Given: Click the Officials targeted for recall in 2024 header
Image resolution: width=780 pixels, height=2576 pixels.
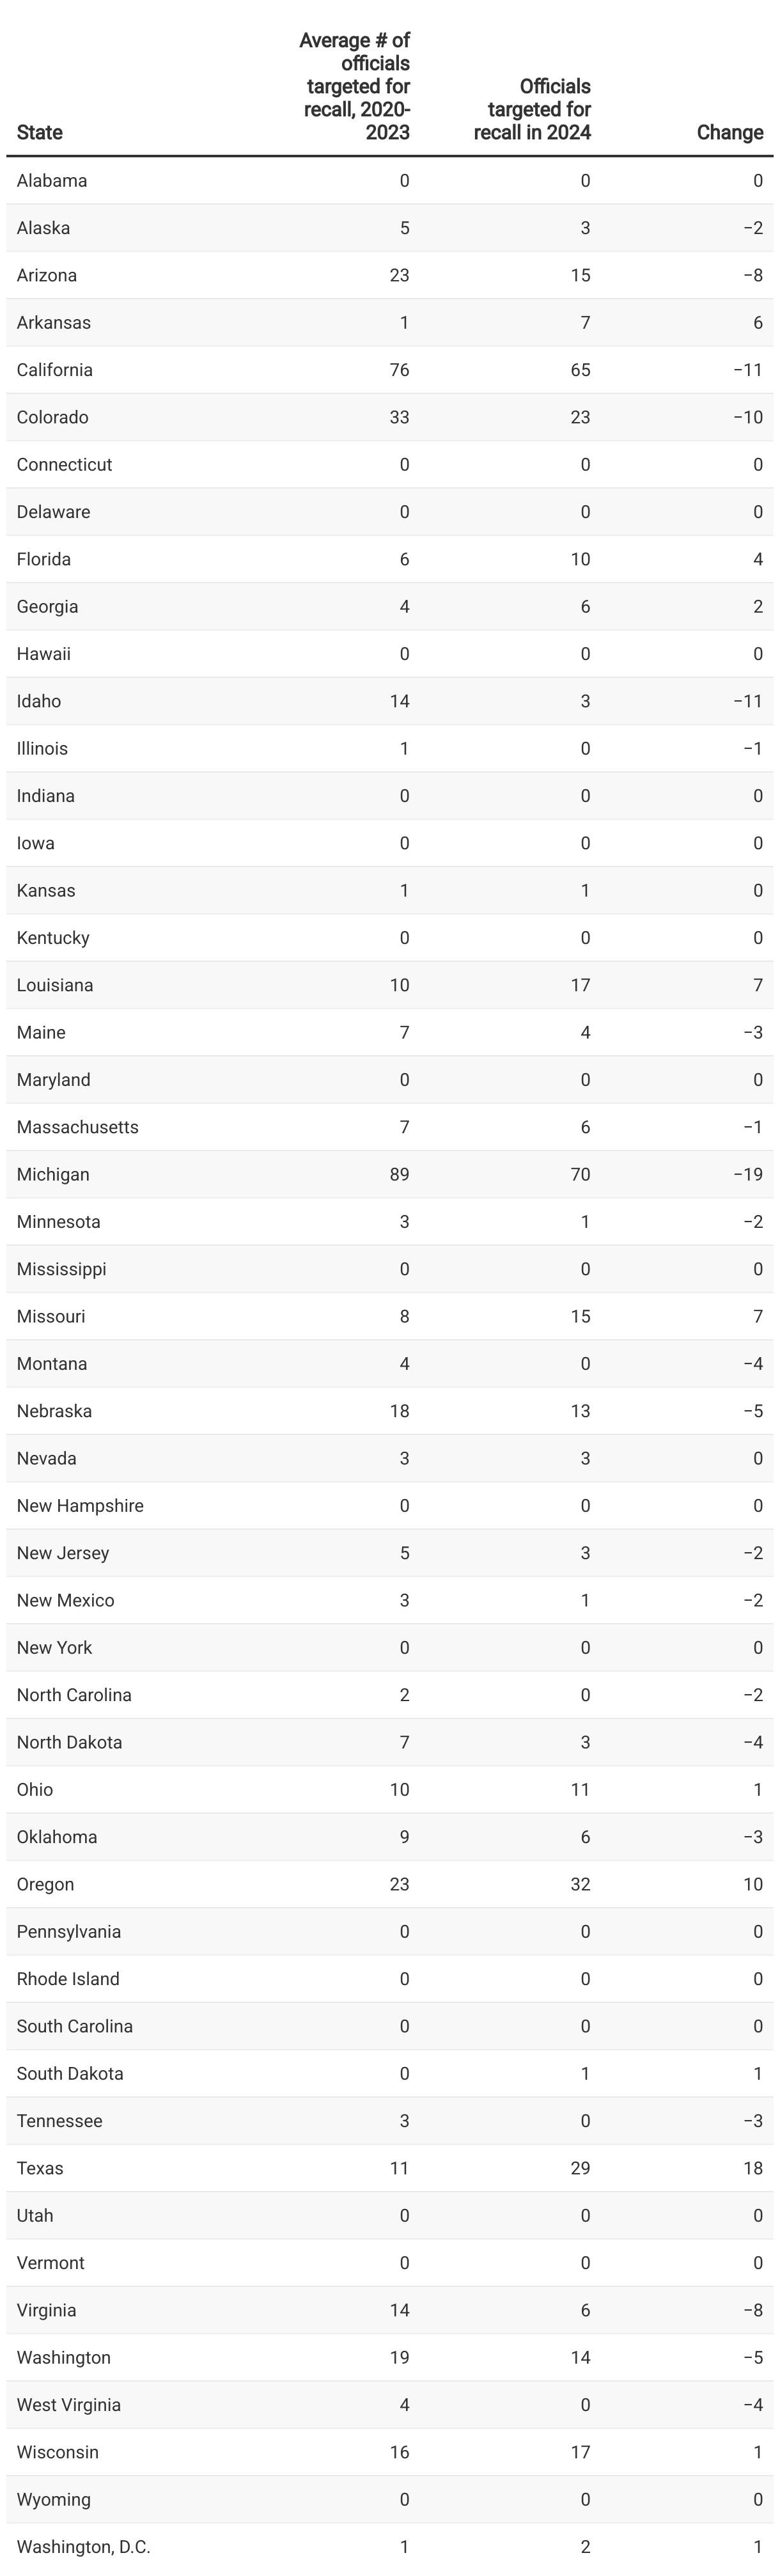Looking at the screenshot, I should (532, 109).
